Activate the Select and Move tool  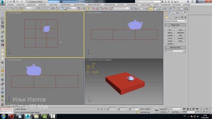pos(53,8)
